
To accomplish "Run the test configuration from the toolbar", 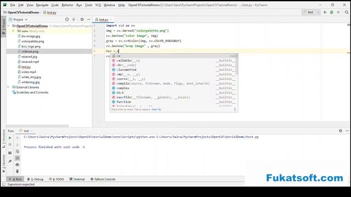I will tap(325, 12).
